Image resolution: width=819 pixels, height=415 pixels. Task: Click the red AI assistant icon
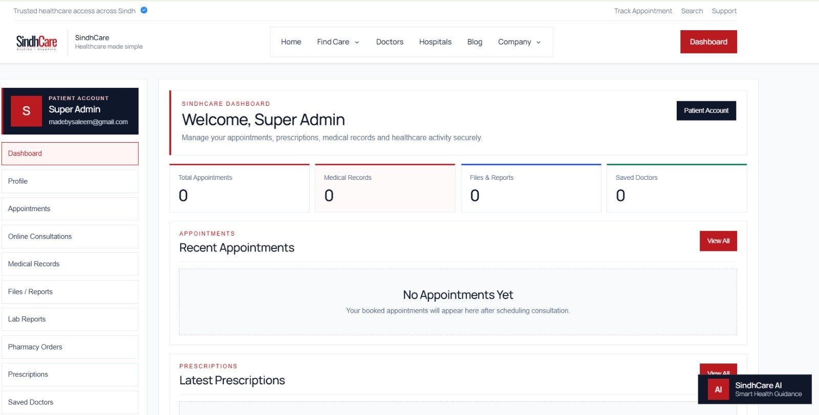pos(718,389)
